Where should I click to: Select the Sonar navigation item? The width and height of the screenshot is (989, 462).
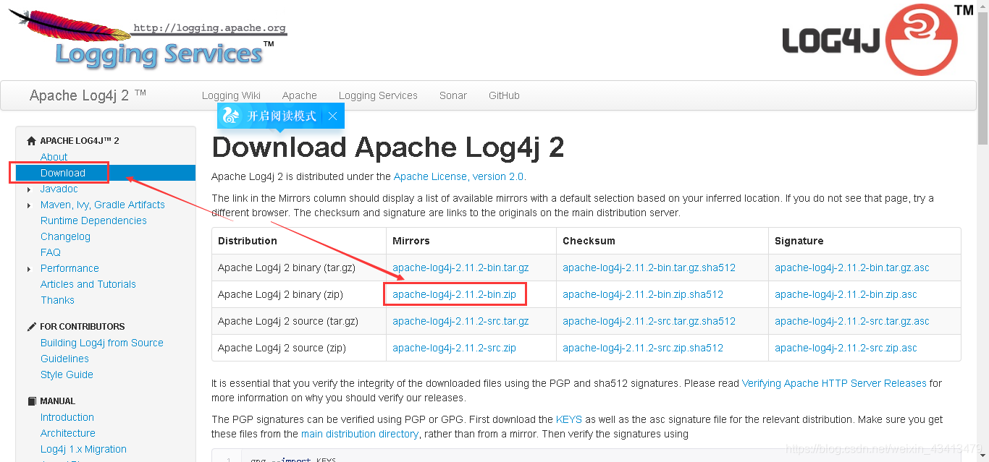coord(453,95)
